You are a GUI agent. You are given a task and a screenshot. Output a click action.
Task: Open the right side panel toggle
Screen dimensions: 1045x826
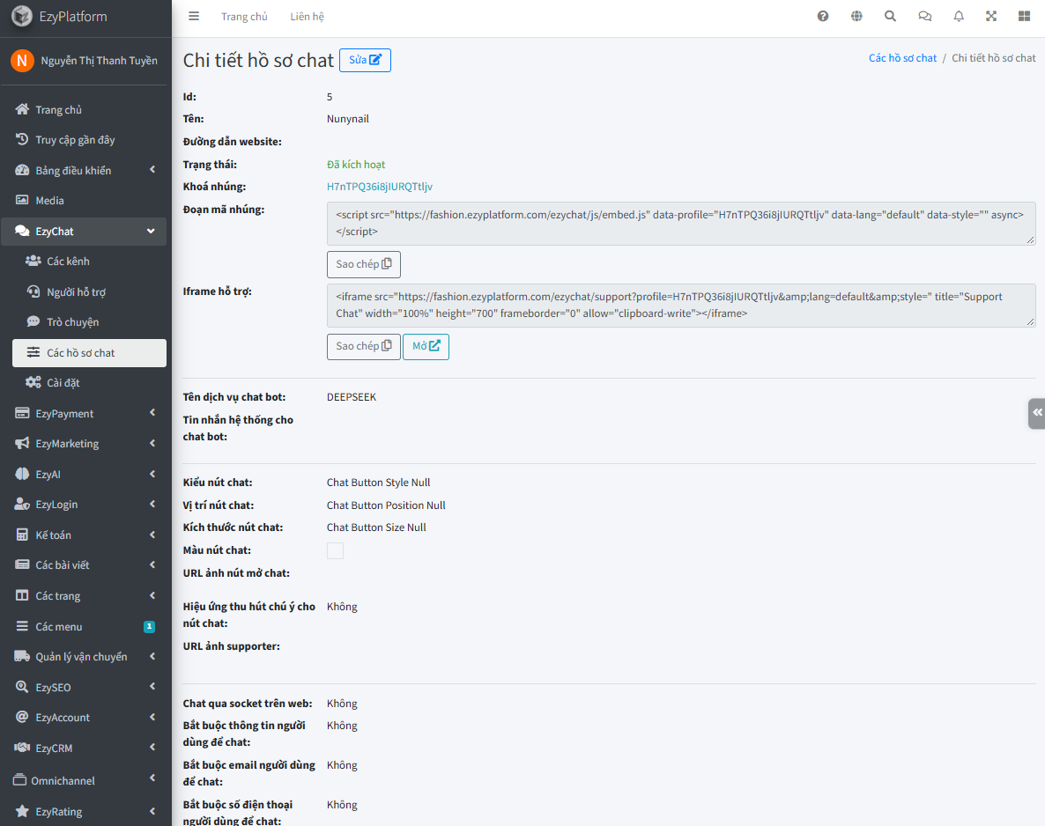[x=1037, y=413]
